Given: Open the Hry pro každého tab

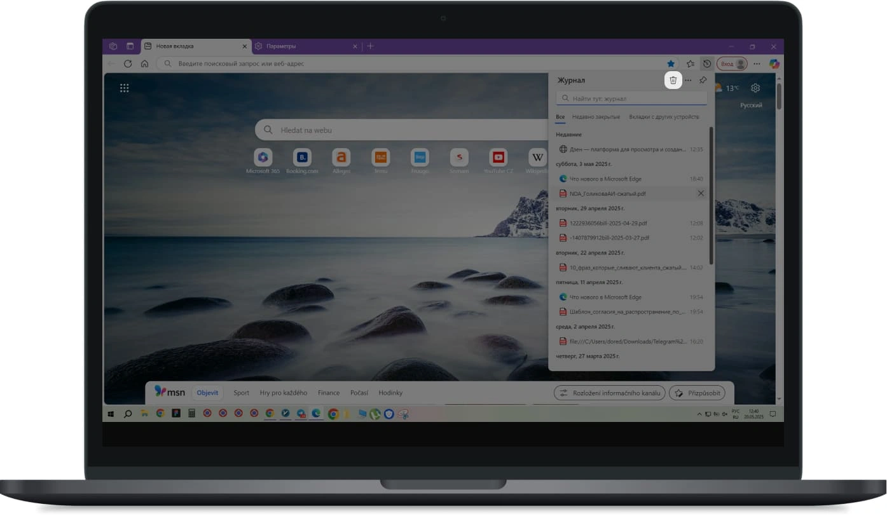Looking at the screenshot, I should point(283,393).
